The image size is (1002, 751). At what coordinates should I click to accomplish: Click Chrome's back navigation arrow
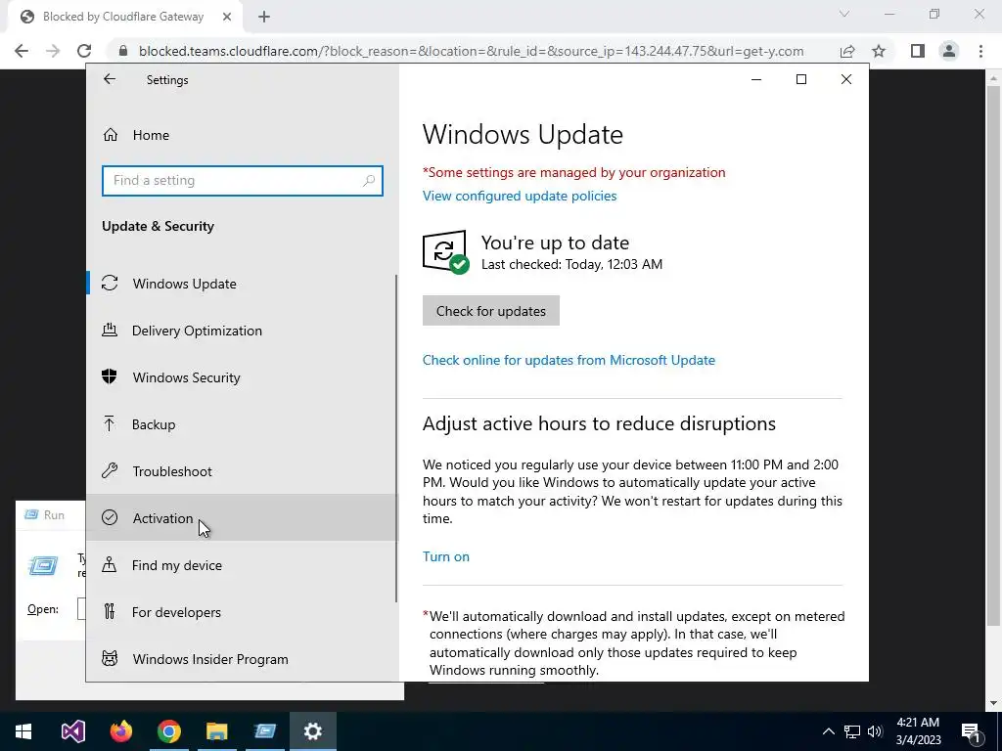click(22, 51)
